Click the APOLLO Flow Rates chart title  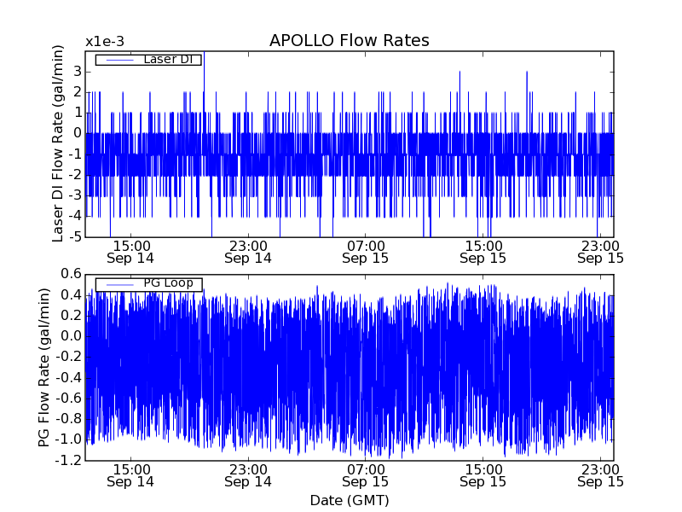[349, 41]
